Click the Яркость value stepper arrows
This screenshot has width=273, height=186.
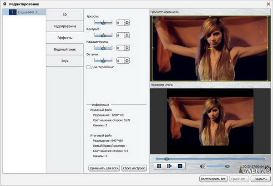coord(126,22)
